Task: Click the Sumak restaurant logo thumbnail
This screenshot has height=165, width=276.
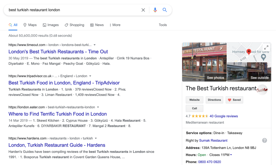Action: coord(262,90)
